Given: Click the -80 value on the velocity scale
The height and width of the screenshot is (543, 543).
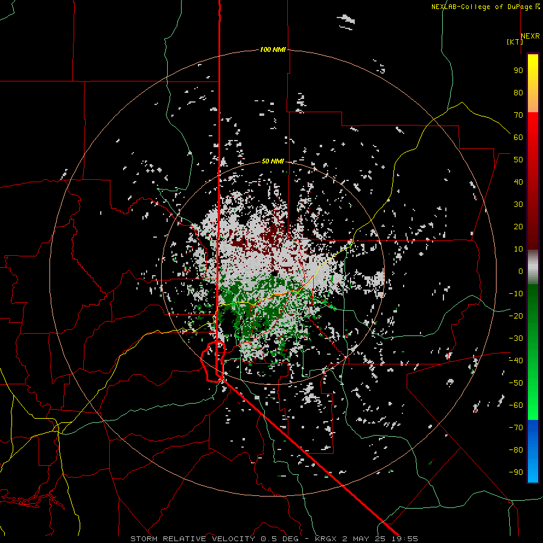Looking at the screenshot, I should coord(516,450).
